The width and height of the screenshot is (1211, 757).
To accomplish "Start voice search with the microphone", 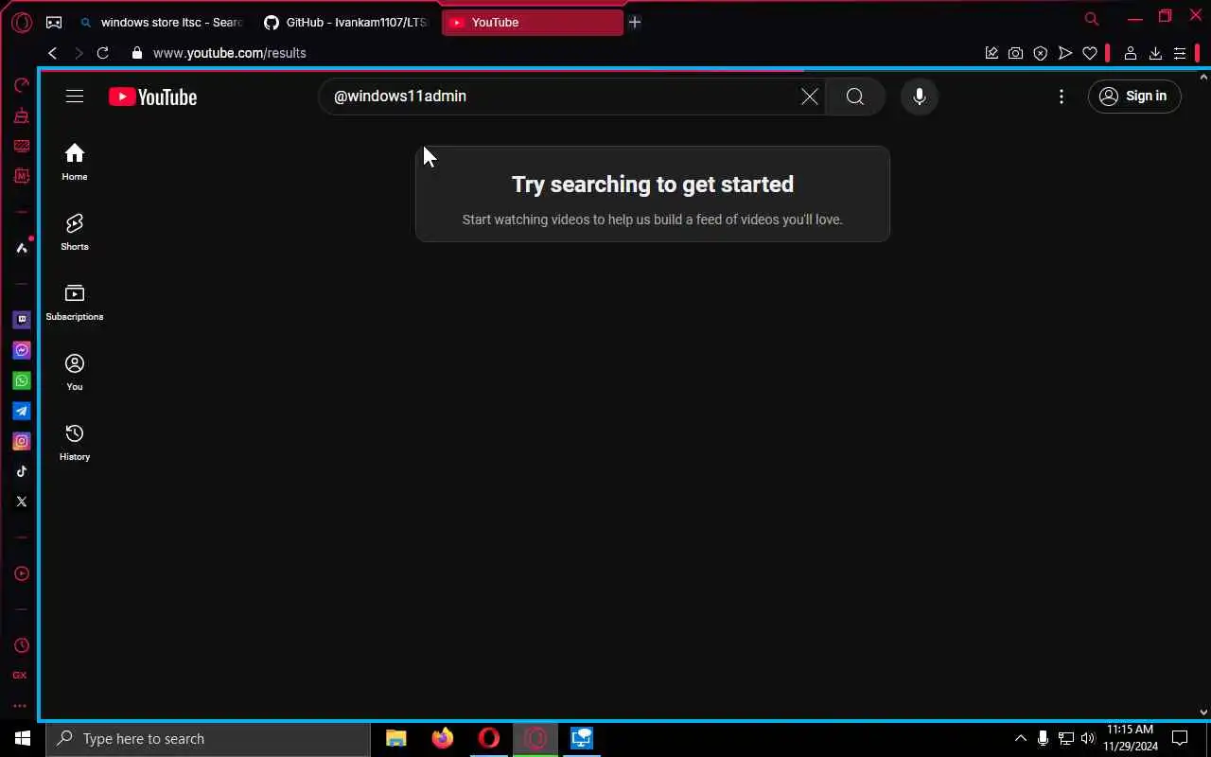I will pyautogui.click(x=919, y=97).
